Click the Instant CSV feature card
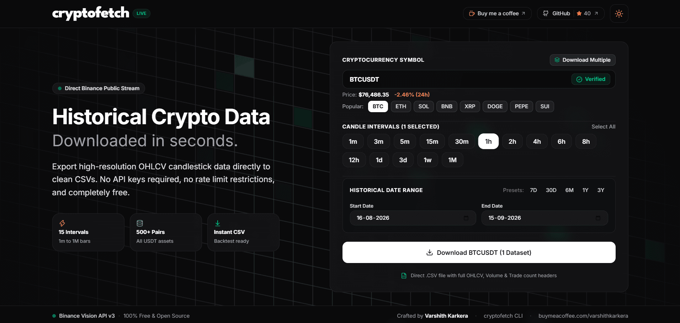This screenshot has height=323, width=680. coord(243,232)
